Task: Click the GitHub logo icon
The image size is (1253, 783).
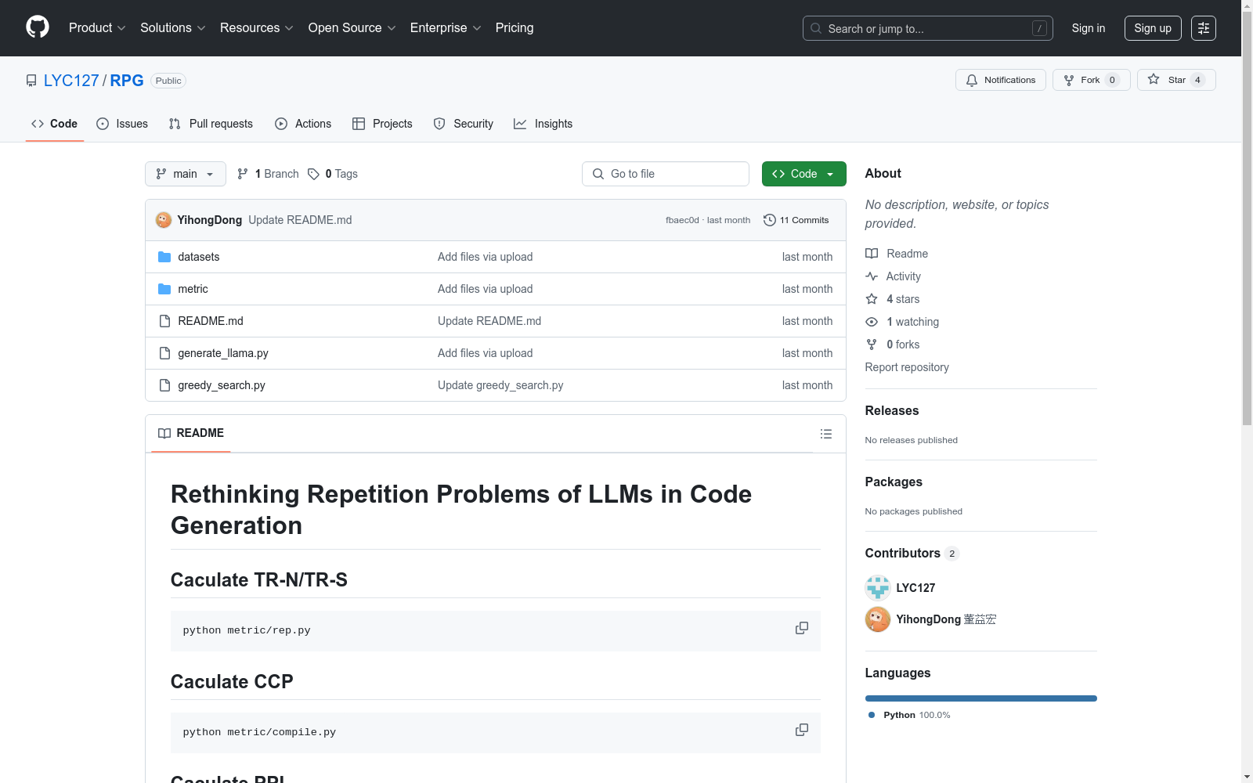Action: pyautogui.click(x=38, y=27)
